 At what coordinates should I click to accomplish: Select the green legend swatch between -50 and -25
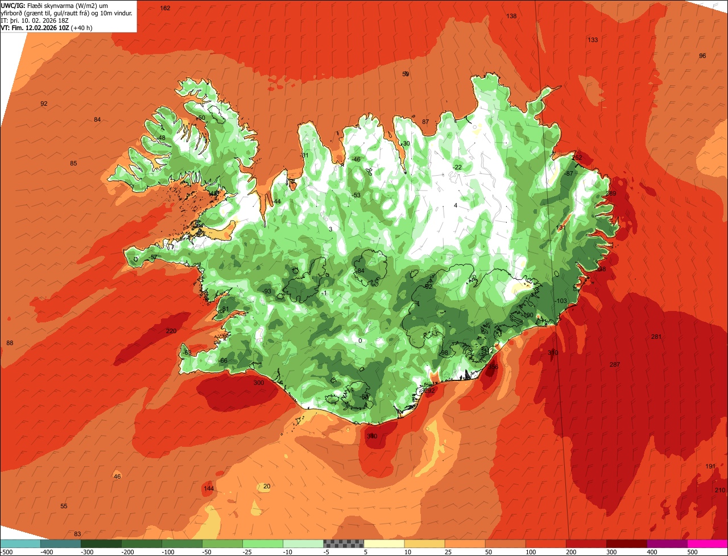222,543
